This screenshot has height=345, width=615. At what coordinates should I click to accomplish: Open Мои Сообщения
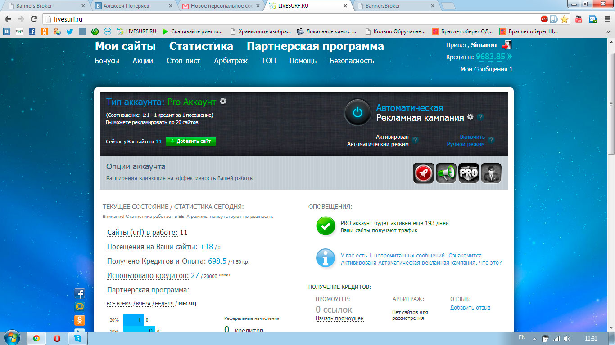486,69
